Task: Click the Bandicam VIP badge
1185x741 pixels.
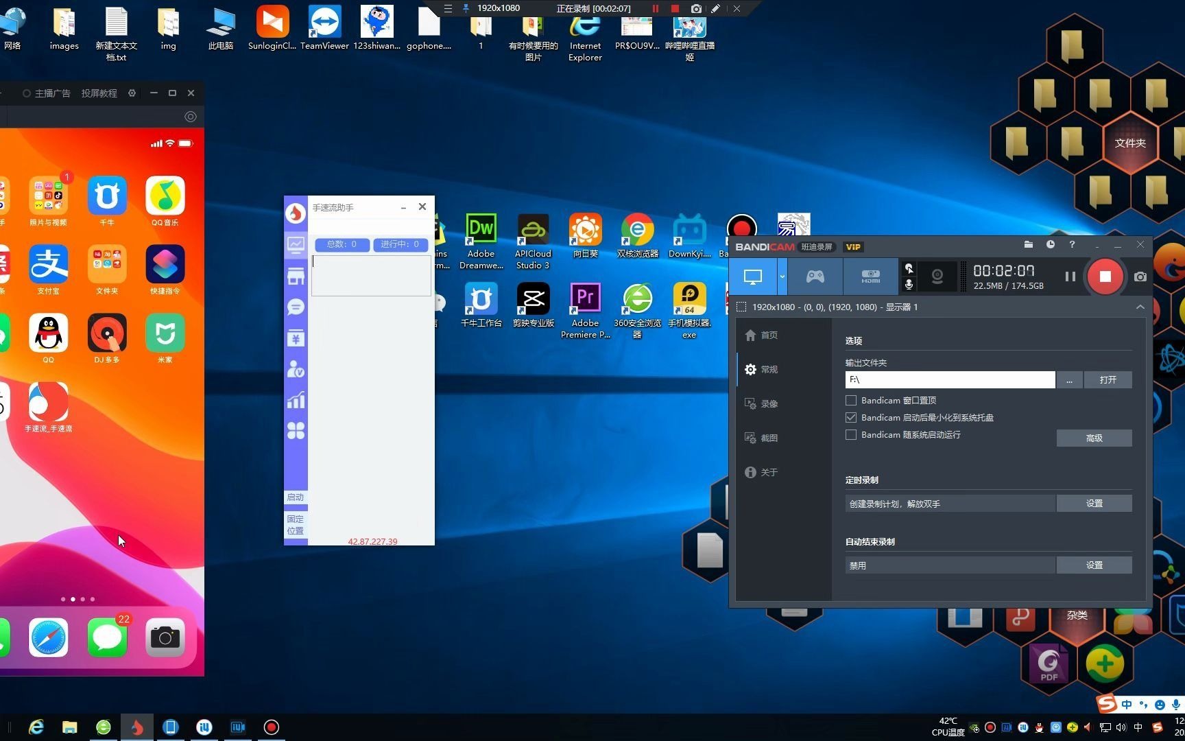Action: point(853,247)
